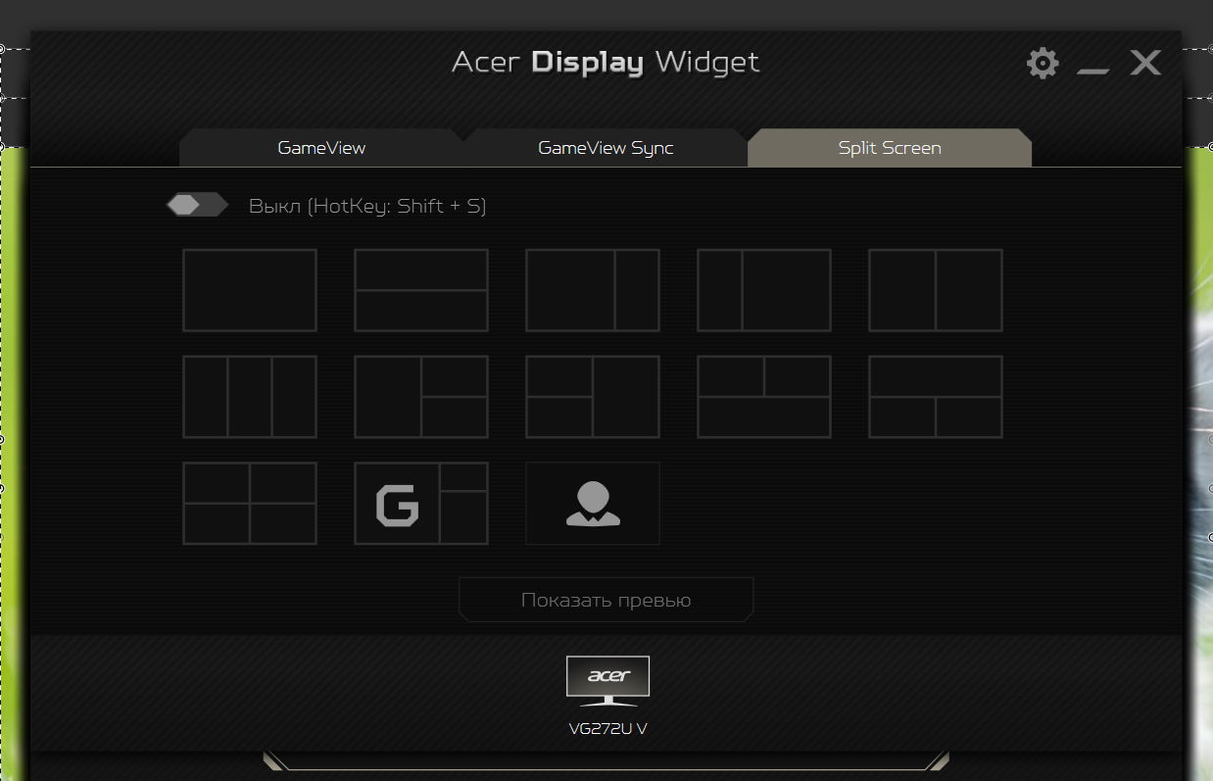The image size is (1213, 781).
Task: Select the Acer VG272U V monitor thumbnail
Action: tap(607, 681)
